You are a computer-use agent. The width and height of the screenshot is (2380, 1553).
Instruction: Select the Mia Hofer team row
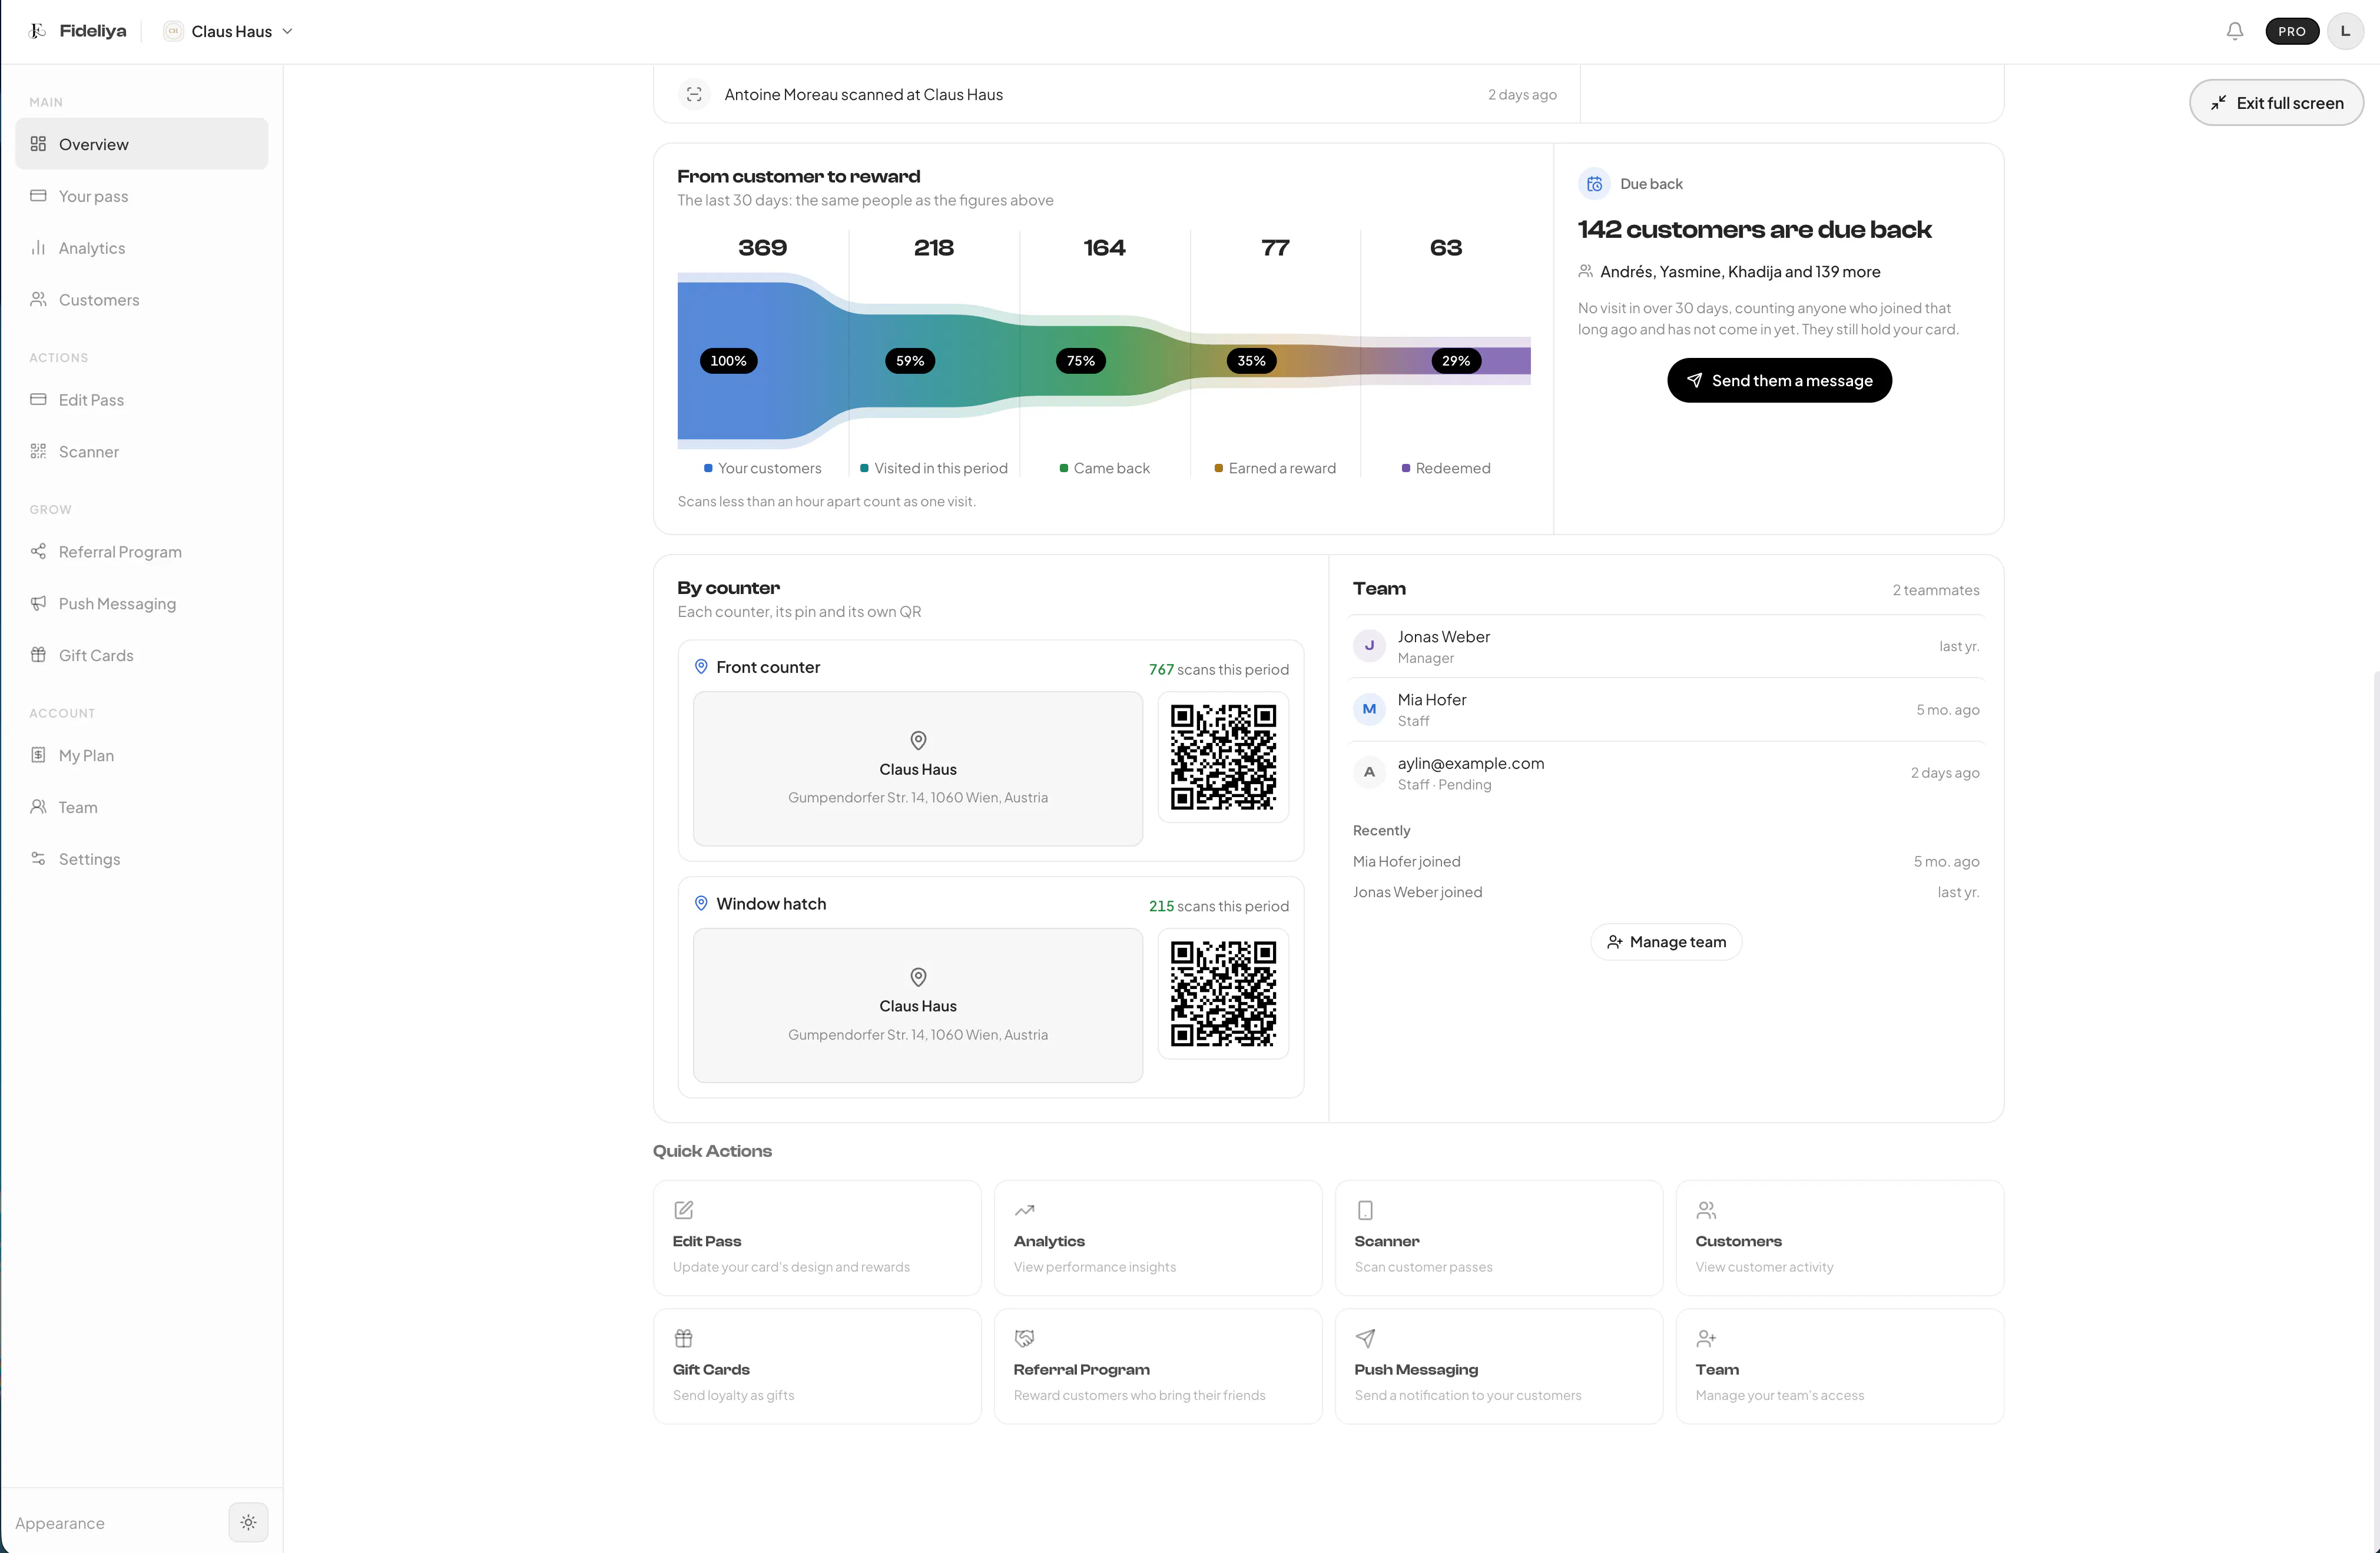(1666, 709)
